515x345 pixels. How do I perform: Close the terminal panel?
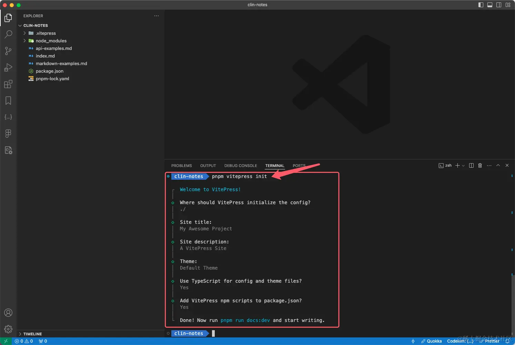coord(507,166)
